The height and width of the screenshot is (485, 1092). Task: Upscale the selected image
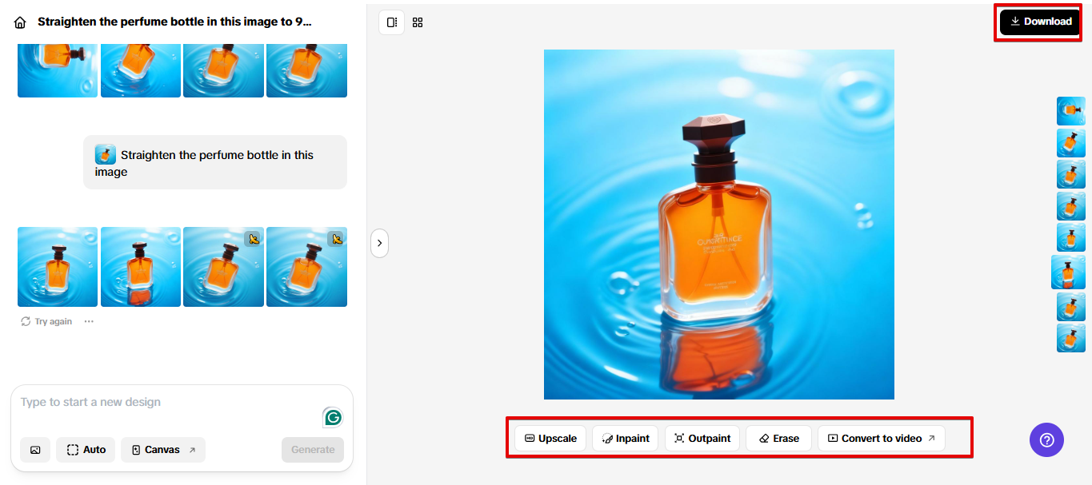tap(550, 439)
